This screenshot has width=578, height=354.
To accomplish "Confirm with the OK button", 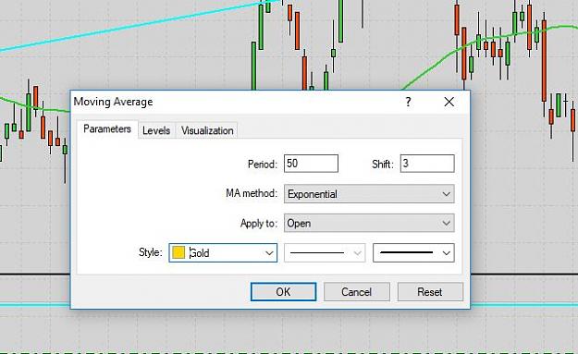I will click(284, 292).
